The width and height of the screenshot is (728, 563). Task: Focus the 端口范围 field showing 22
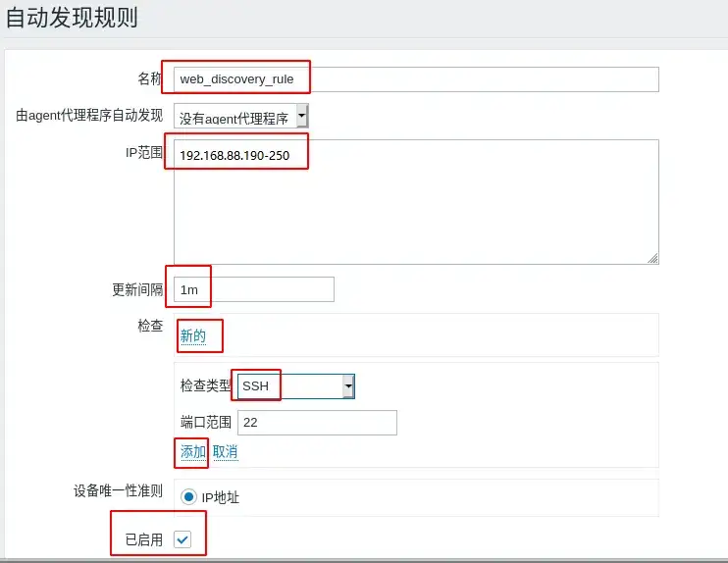click(x=317, y=423)
